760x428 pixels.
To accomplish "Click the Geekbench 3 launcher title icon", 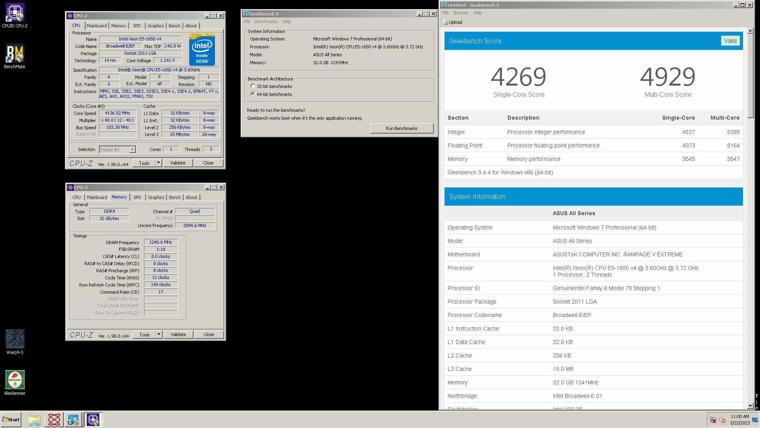I will click(245, 14).
